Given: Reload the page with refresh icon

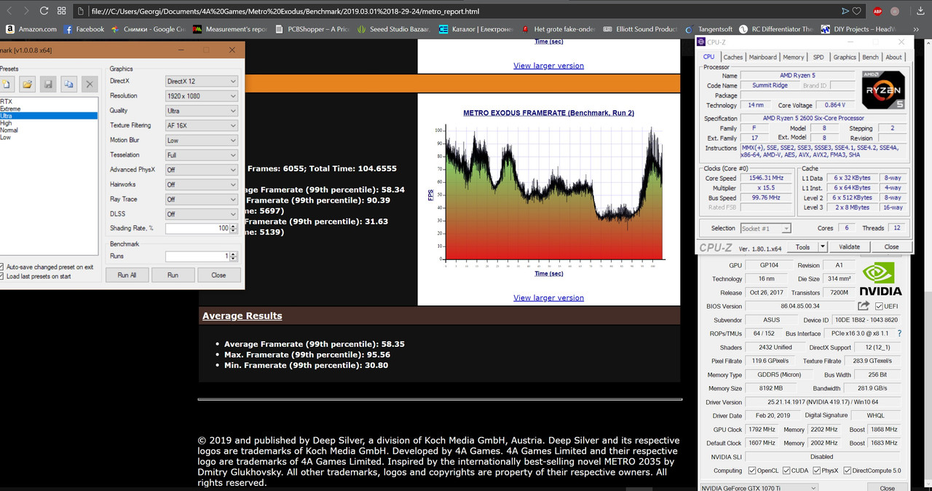Looking at the screenshot, I should (44, 12).
